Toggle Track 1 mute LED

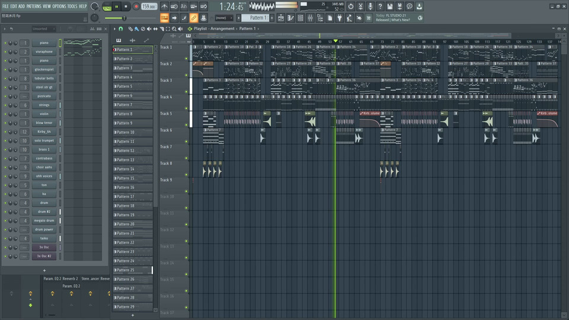(x=186, y=59)
